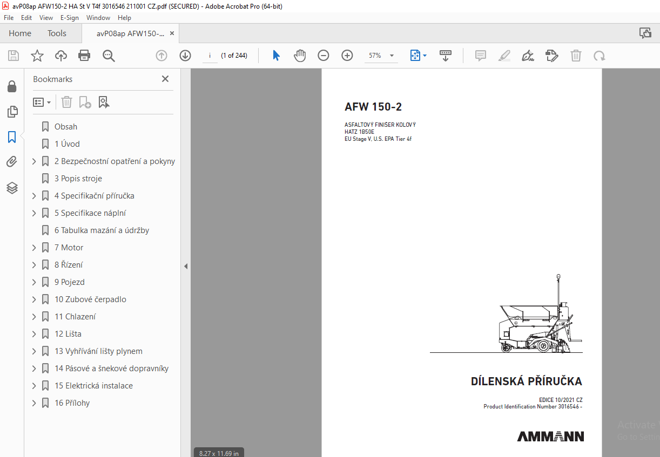Expand 4 Specifikační příručka bookmark
Screen dimensions: 660x457
(x=34, y=196)
